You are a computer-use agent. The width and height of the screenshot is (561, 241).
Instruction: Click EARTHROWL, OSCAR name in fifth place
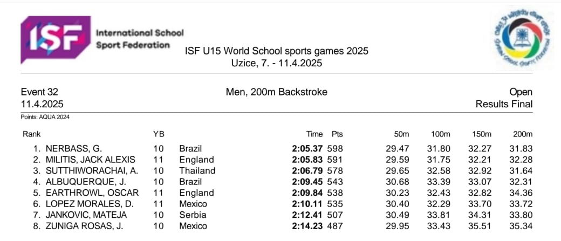click(92, 192)
